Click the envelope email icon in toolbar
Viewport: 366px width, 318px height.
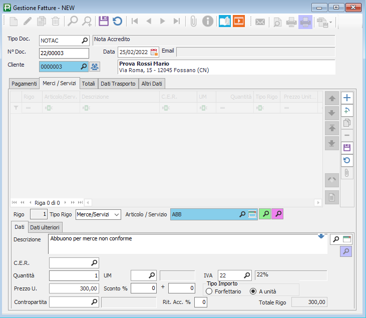click(260, 22)
